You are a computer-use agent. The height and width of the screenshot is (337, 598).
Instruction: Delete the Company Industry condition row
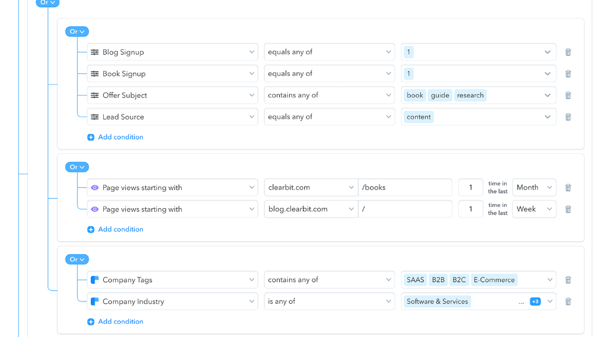pos(568,301)
